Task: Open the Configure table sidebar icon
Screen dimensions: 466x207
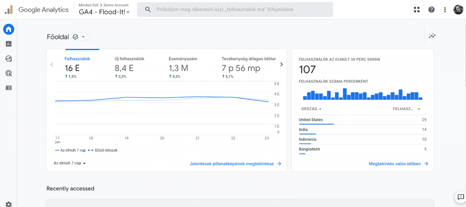Action: pyautogui.click(x=9, y=88)
